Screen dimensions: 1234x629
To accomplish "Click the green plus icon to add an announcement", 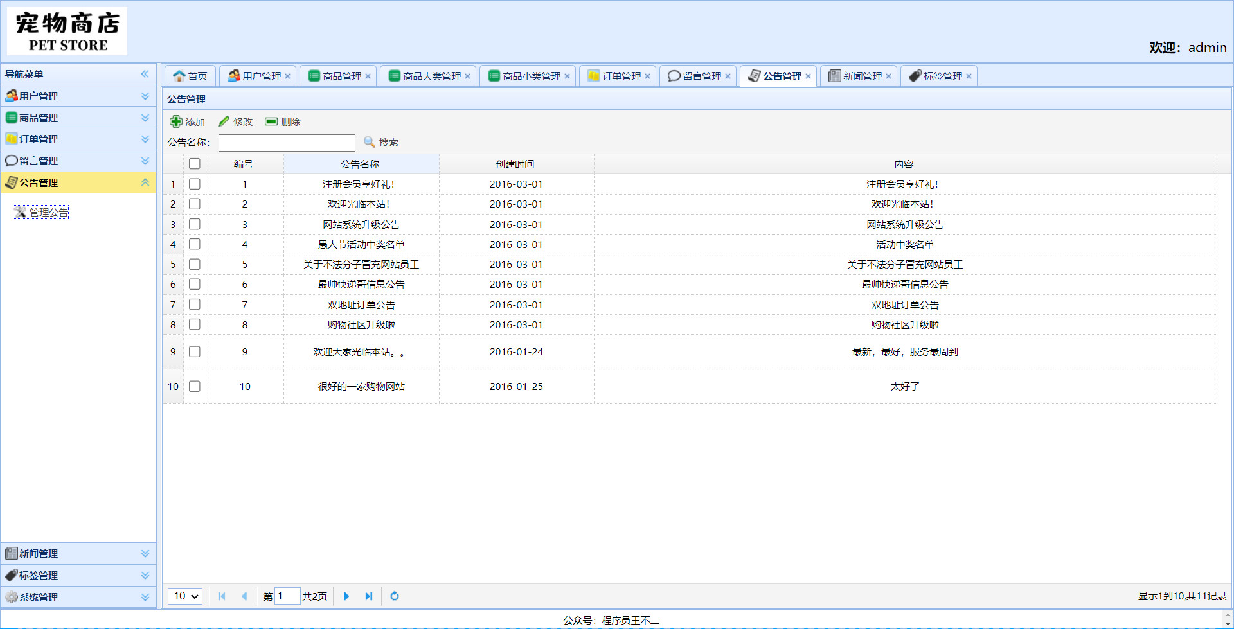I will [x=176, y=121].
